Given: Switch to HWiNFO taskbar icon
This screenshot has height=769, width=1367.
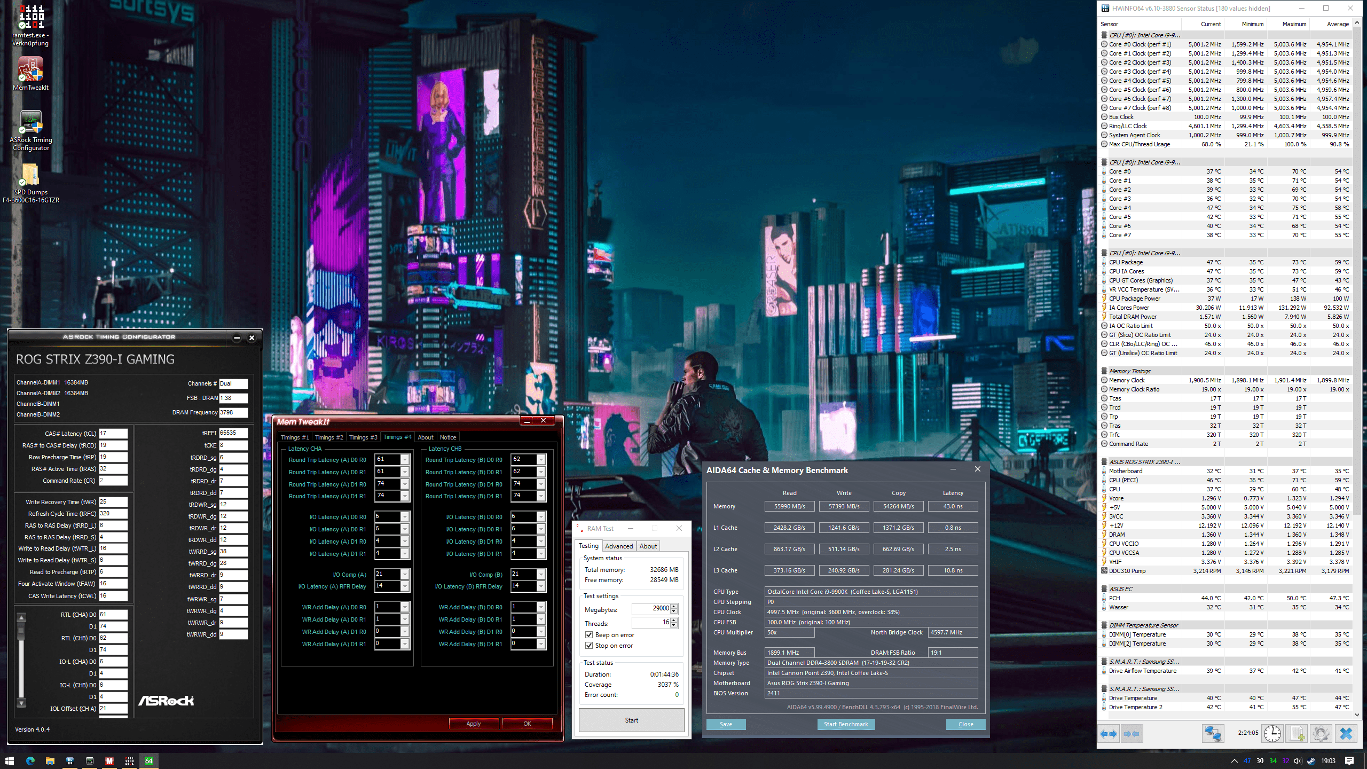Looking at the screenshot, I should pos(69,760).
